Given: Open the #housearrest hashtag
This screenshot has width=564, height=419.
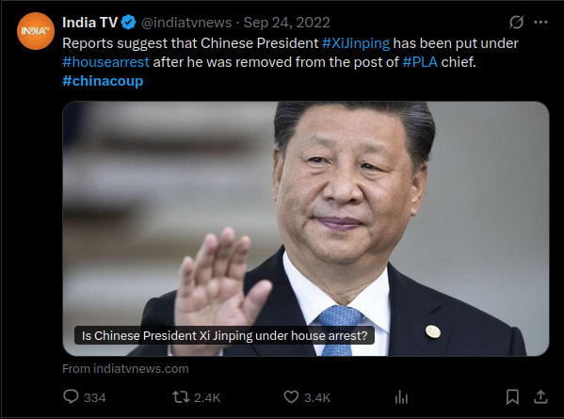Looking at the screenshot, I should [105, 62].
